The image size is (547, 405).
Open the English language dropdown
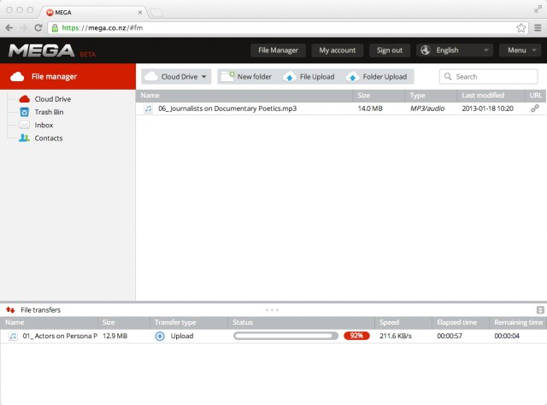455,50
